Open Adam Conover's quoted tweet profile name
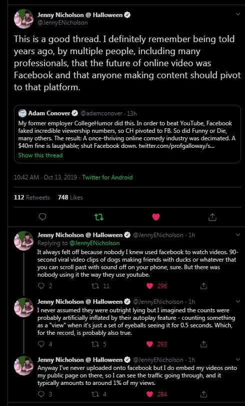Viewport: 245px width, 406px height. pos(49,113)
